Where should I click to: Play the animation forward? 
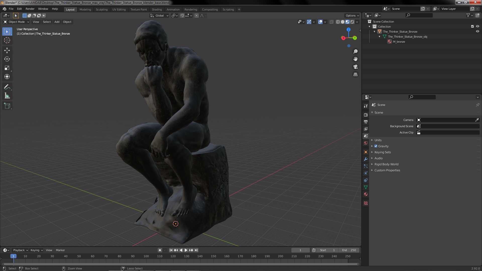point(186,250)
